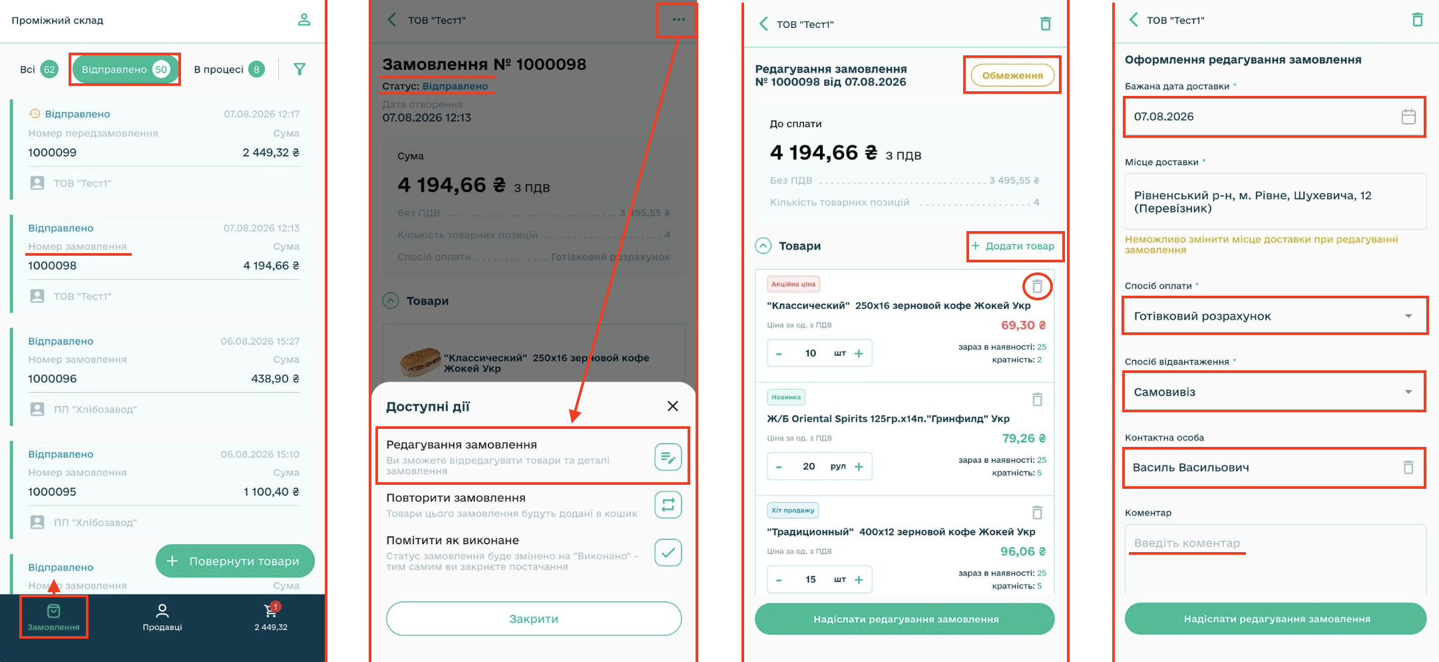Expand the Готівковий розрахунок payment dropdown

click(1275, 316)
